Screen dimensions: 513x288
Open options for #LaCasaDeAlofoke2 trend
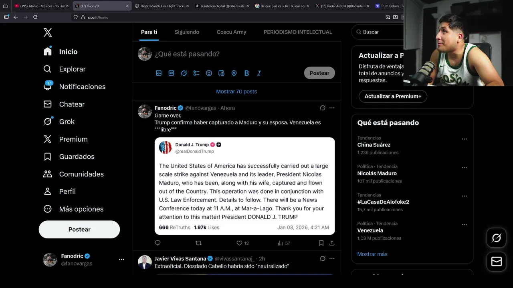click(x=464, y=196)
